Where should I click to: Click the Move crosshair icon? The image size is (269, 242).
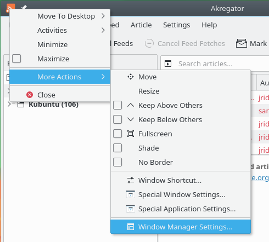tap(131, 77)
